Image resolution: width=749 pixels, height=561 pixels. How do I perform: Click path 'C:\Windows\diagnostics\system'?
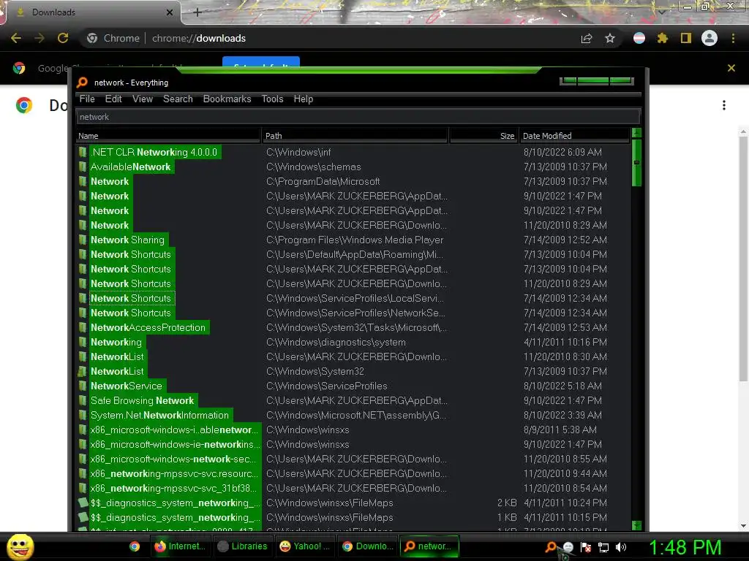click(x=336, y=342)
